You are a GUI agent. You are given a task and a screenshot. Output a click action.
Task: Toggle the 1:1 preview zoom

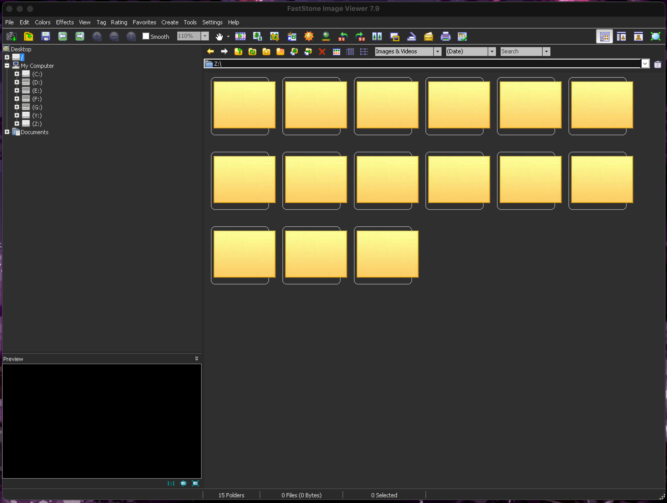point(171,483)
